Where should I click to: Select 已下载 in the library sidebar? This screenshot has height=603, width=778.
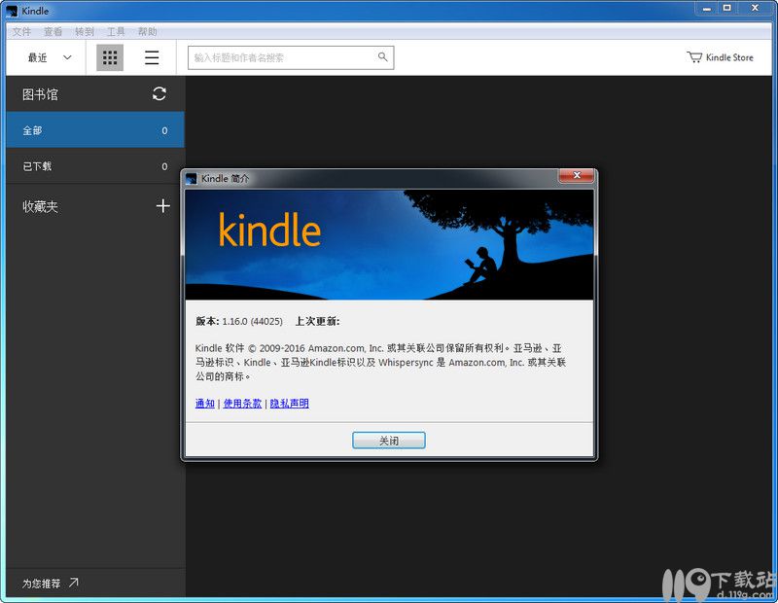(x=95, y=166)
